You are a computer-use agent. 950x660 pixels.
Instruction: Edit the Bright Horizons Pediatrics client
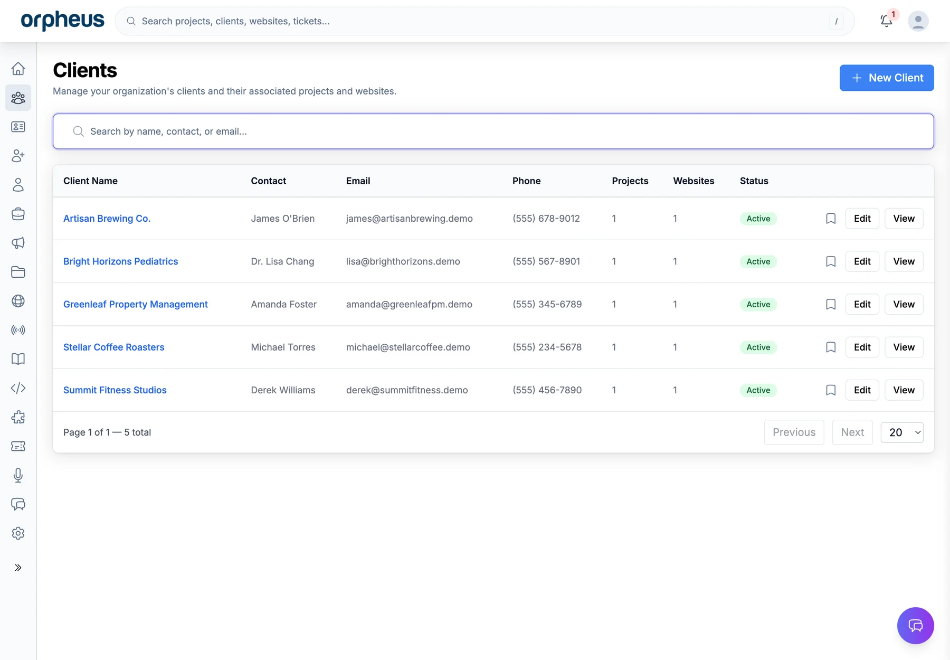click(x=862, y=261)
